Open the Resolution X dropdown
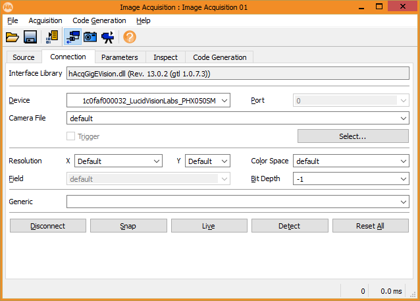420x301 pixels. pos(118,161)
